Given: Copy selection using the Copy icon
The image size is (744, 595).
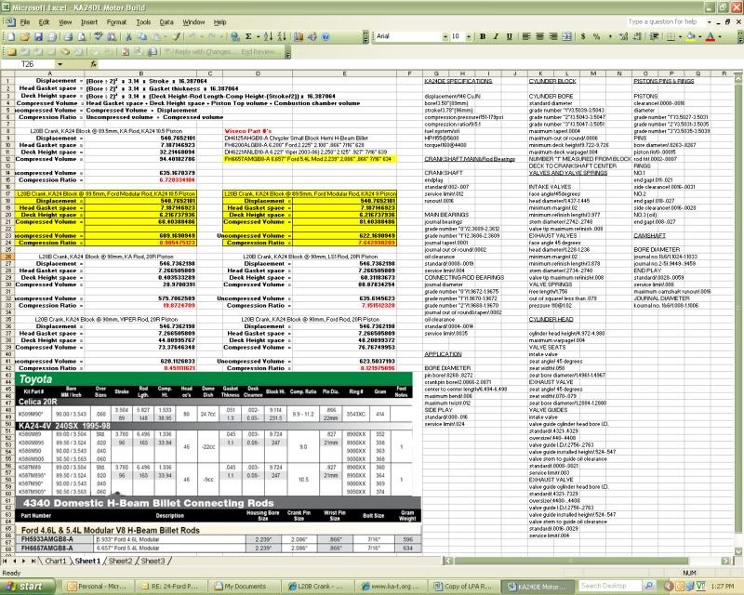Looking at the screenshot, I should click(142, 36).
